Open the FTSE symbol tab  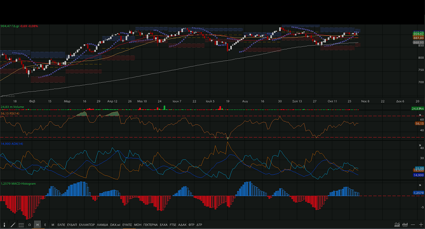point(173,225)
